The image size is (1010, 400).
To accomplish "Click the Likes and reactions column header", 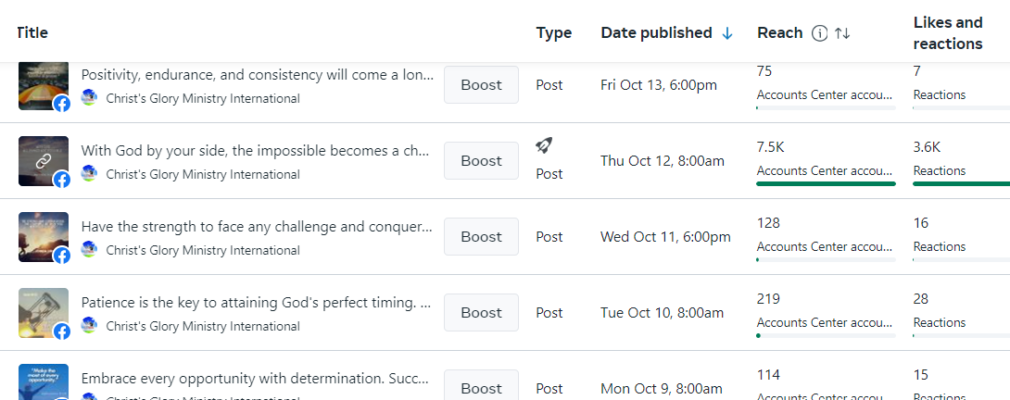I will point(948,33).
